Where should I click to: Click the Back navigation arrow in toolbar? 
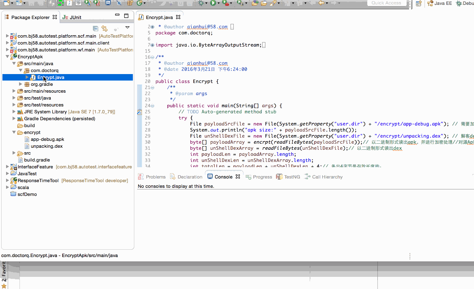322,3
